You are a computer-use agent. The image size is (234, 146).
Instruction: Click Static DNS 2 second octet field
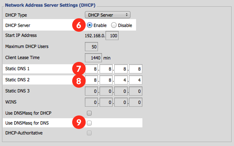pyautogui.click(x=106, y=80)
